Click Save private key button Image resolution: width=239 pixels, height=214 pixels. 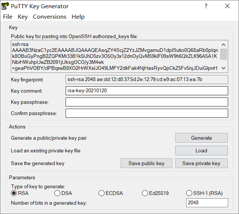coord(201,163)
